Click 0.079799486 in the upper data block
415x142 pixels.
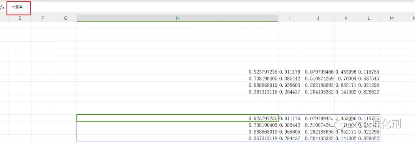tap(319, 72)
